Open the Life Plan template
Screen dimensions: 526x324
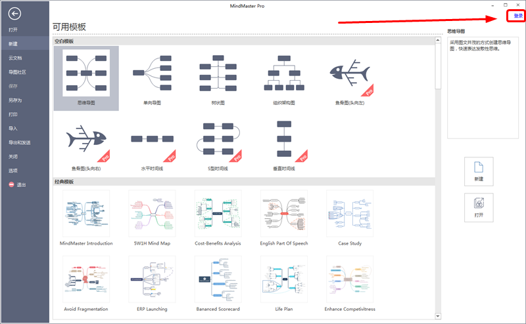[284, 284]
